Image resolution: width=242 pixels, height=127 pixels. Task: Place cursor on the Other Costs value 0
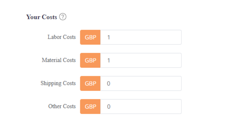point(109,106)
